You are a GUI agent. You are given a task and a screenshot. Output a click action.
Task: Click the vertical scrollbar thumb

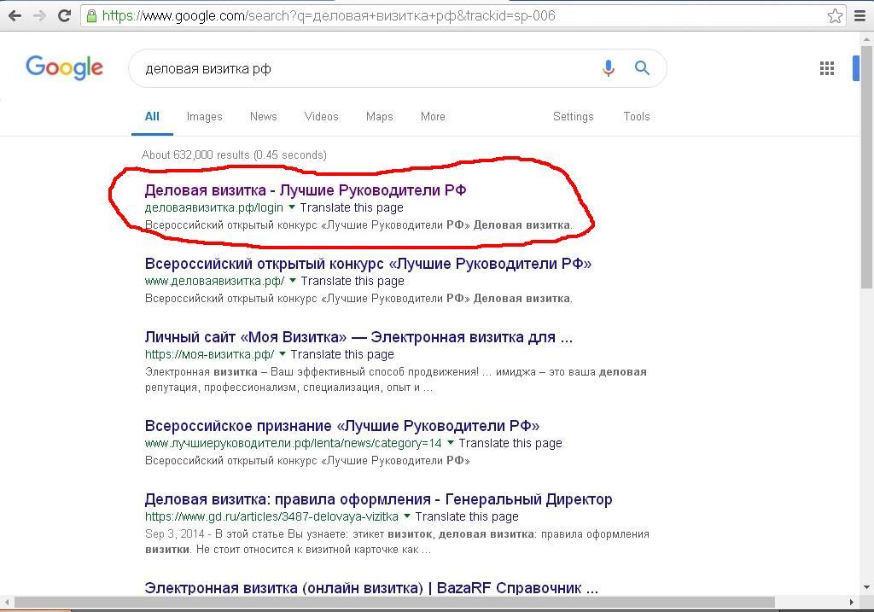coord(867,167)
